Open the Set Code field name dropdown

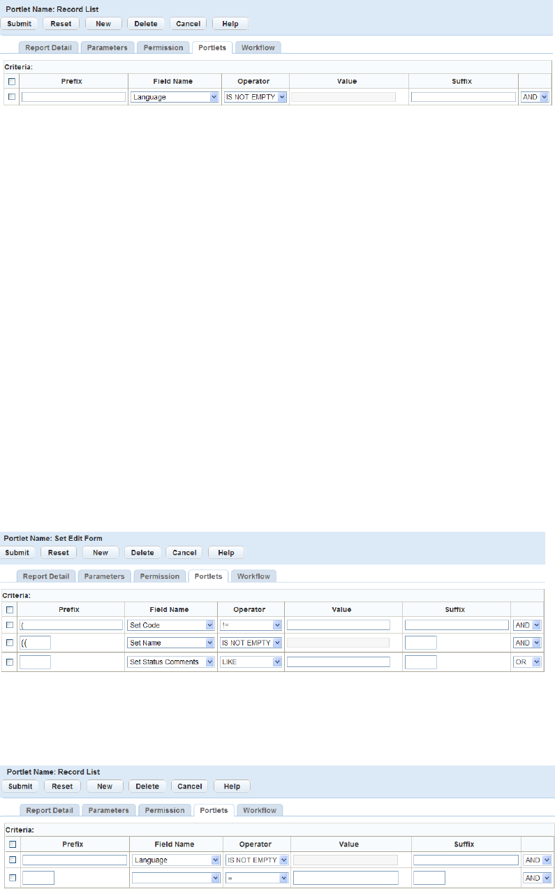point(170,625)
